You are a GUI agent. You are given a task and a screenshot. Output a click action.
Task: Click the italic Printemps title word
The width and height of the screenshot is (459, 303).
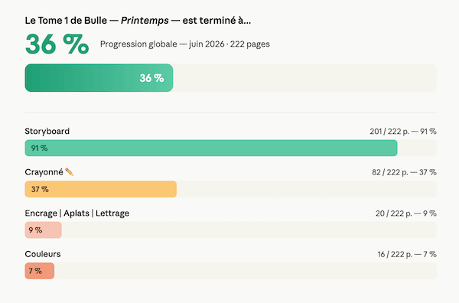(x=145, y=21)
